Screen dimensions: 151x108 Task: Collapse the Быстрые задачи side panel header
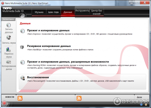coord(8,19)
